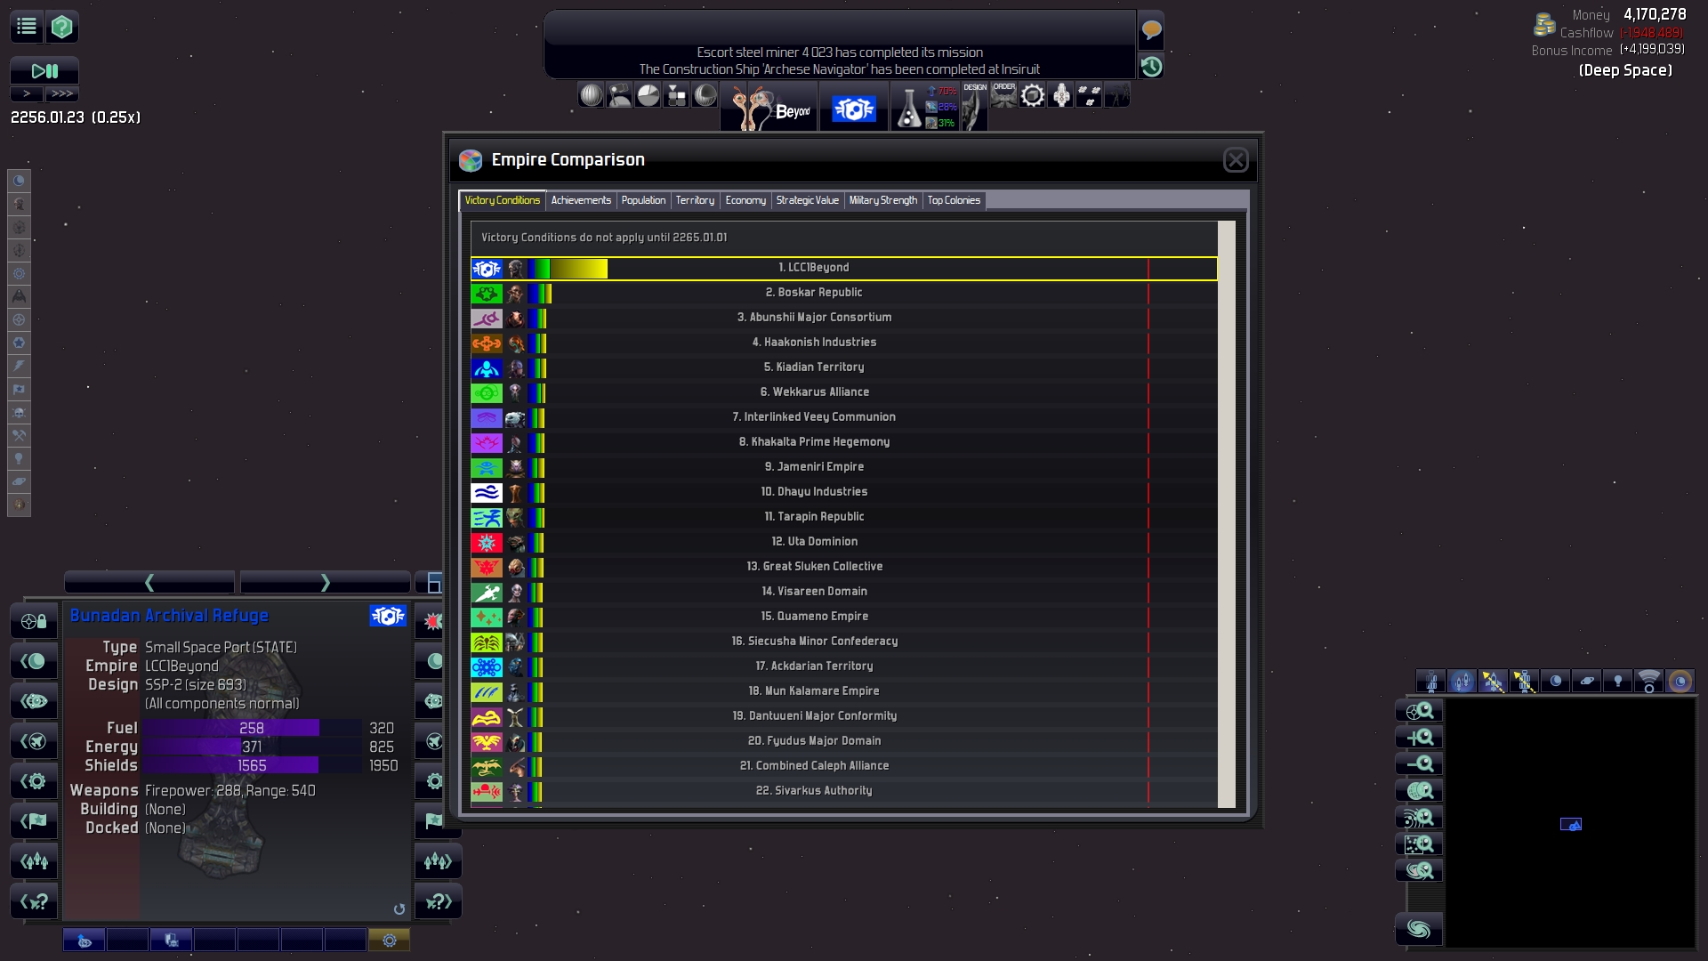Open the ship DESIGN screen

pyautogui.click(x=974, y=107)
